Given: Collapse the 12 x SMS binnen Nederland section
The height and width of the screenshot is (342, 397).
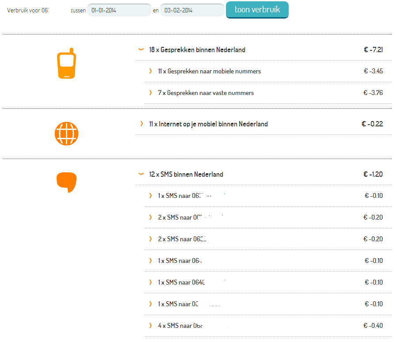Looking at the screenshot, I should (x=141, y=174).
